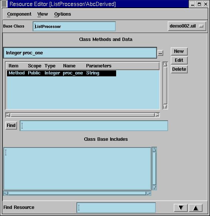Click the ellipsis button beside Integer proc_one
The image size is (210, 216).
[160, 53]
